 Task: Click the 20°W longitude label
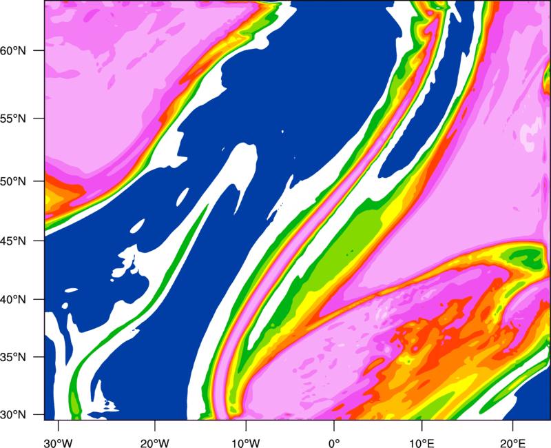[x=154, y=443]
